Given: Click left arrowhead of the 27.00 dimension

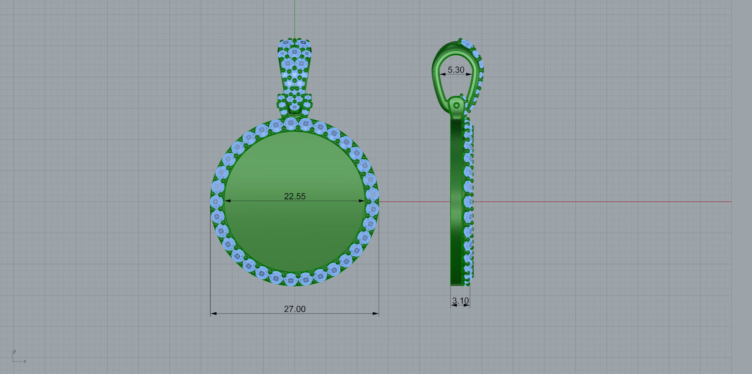Looking at the screenshot, I should (213, 313).
